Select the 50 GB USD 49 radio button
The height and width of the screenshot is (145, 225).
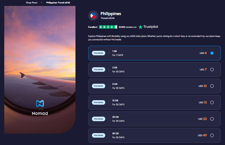click(x=212, y=135)
